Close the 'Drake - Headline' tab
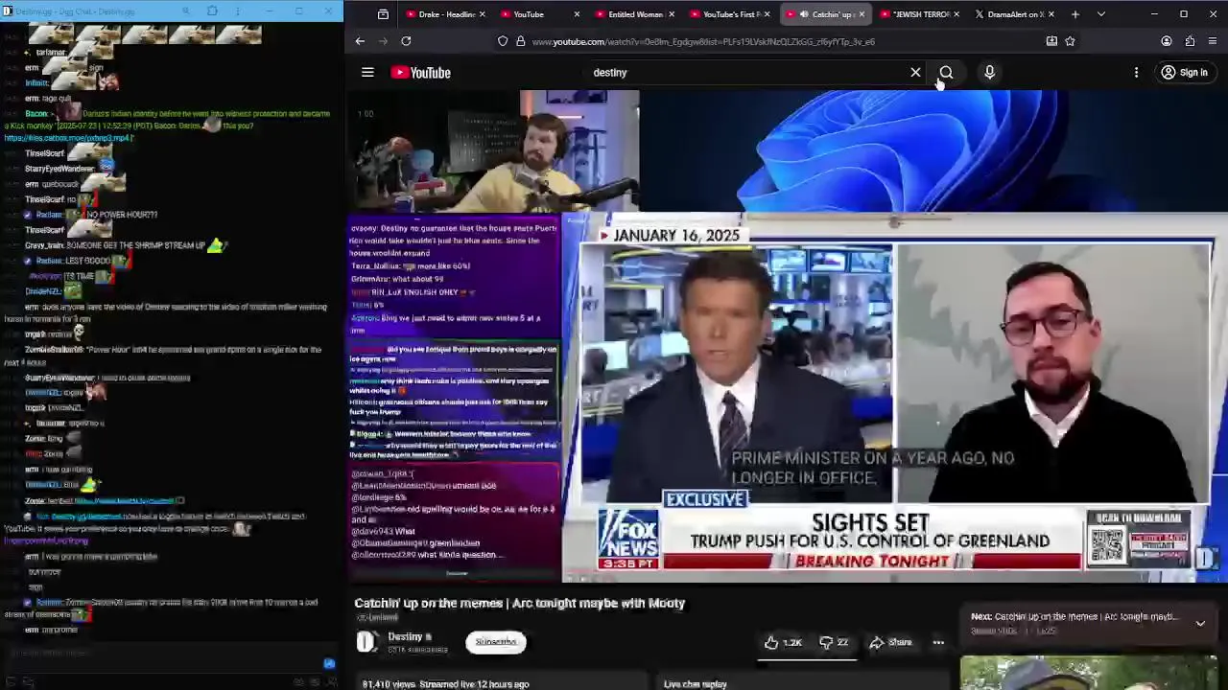This screenshot has height=690, width=1228. click(482, 14)
